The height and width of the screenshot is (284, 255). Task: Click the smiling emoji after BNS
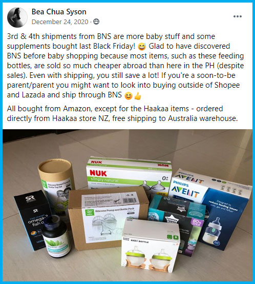point(128,96)
